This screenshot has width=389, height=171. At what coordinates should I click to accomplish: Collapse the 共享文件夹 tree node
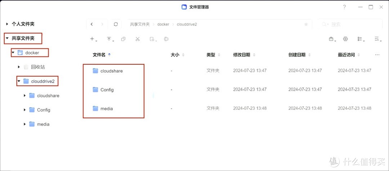click(7, 39)
